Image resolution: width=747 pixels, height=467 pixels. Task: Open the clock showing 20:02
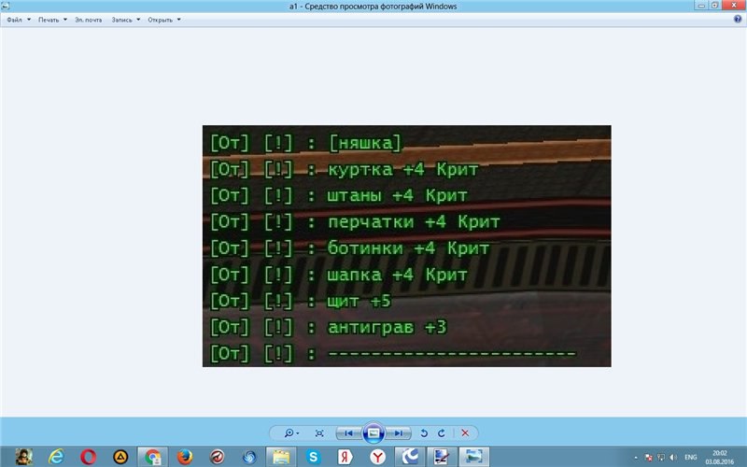coord(719,457)
